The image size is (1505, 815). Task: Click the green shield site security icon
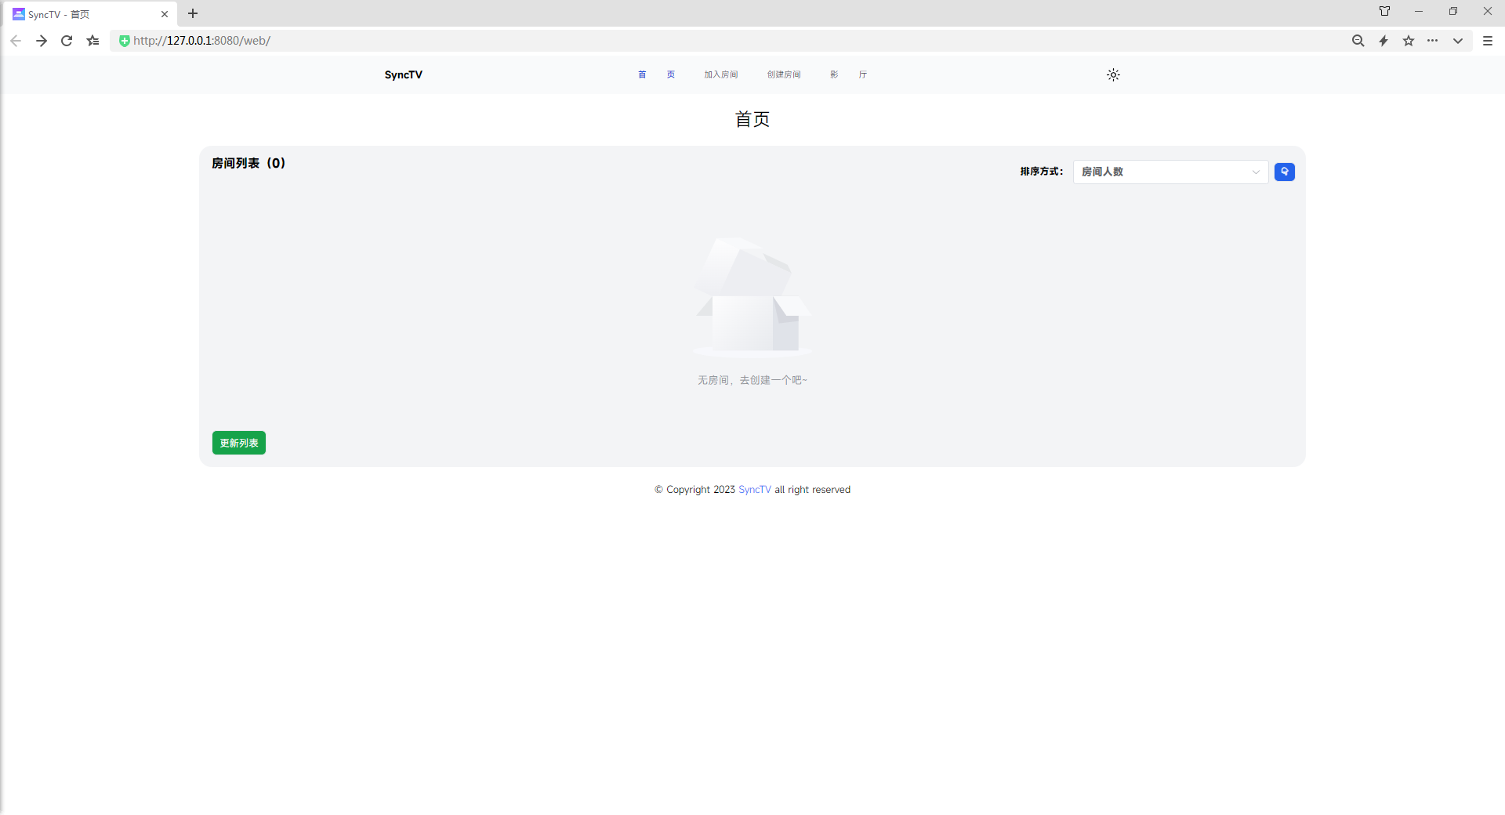coord(124,41)
